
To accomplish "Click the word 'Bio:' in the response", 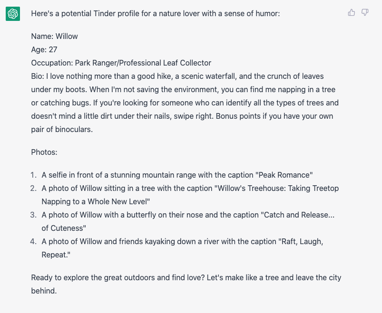I will point(38,76).
